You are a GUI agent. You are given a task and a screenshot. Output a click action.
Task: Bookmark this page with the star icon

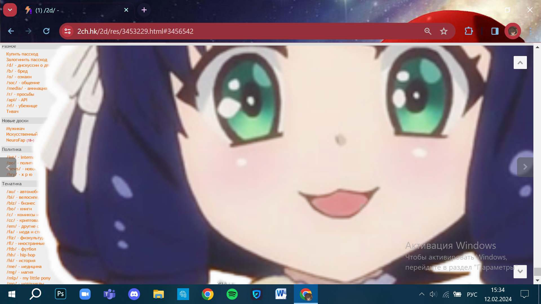pos(444,31)
